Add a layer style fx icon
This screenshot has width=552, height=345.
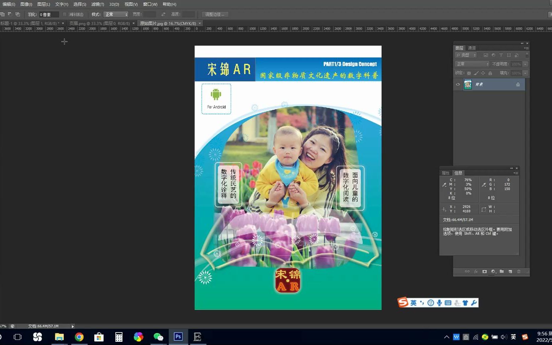click(476, 272)
